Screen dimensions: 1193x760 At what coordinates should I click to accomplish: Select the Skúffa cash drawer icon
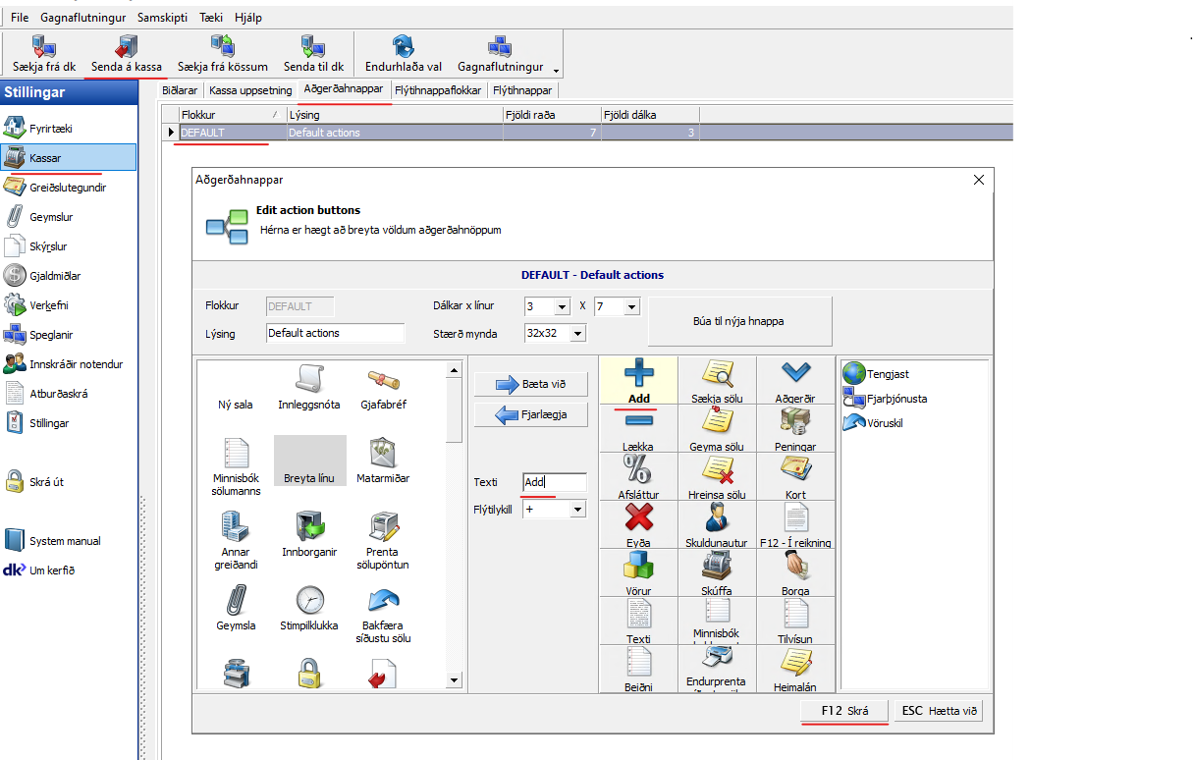(717, 566)
